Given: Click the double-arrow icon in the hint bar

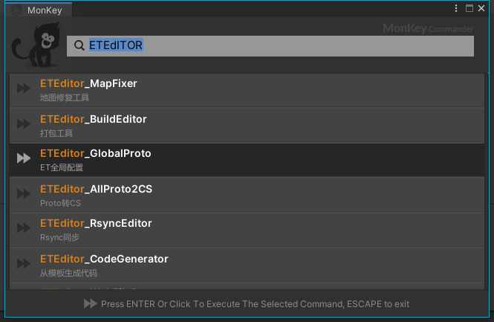Looking at the screenshot, I should [x=91, y=303].
